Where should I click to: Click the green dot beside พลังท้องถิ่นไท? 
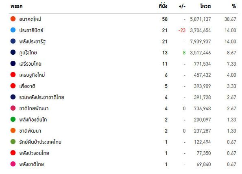(13, 119)
